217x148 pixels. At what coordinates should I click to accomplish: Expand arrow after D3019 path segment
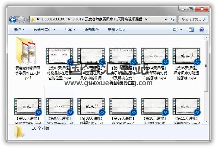[x=146, y=19]
